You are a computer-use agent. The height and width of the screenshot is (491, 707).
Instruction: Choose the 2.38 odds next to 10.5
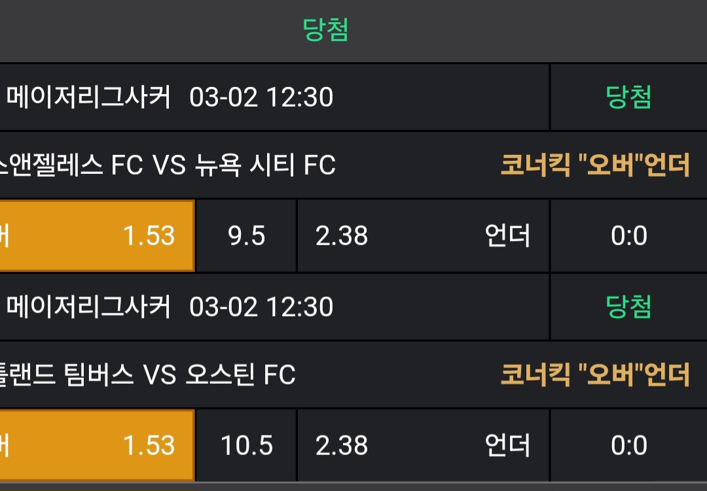click(342, 446)
